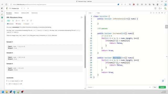
Task: Open the Problem List panel
Action: (14, 8)
